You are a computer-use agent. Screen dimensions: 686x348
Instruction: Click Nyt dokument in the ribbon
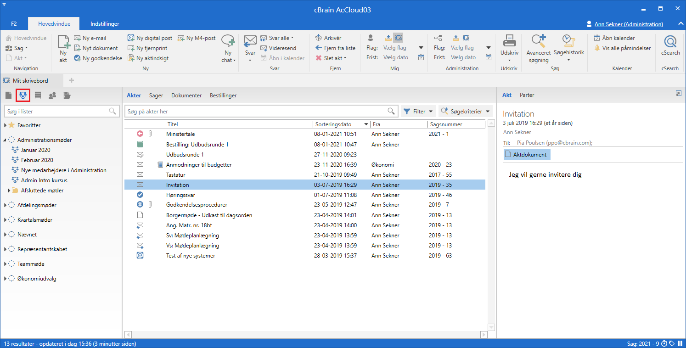(96, 48)
